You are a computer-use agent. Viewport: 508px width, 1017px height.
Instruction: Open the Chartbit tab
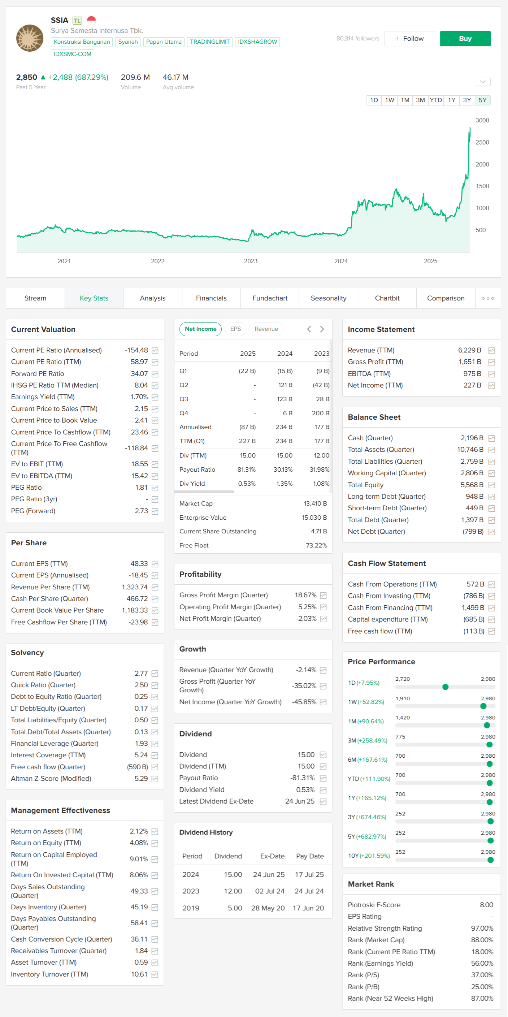(388, 298)
